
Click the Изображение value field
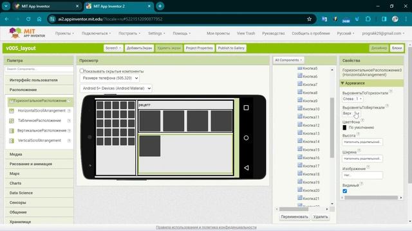coord(362,175)
